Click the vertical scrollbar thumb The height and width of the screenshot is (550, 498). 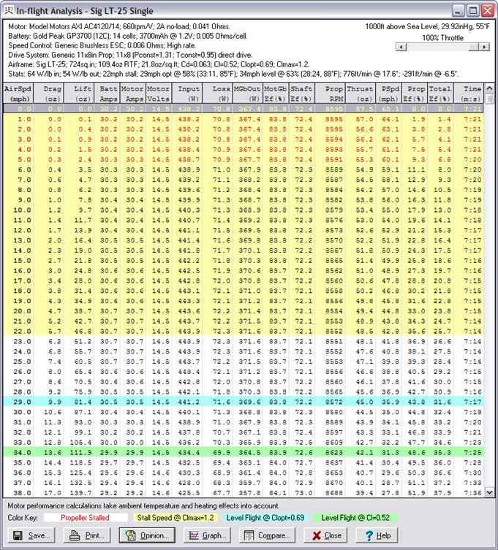(489, 98)
